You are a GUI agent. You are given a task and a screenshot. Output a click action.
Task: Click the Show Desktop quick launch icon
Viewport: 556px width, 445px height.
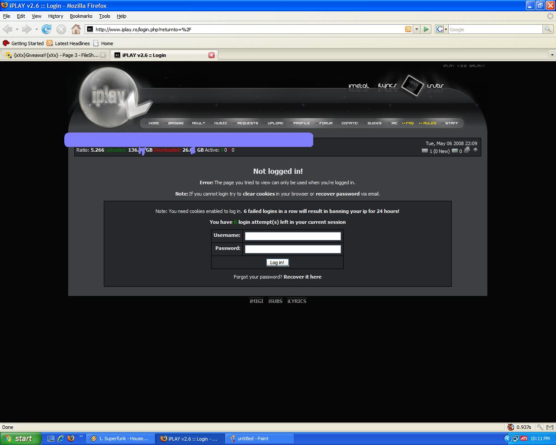click(x=51, y=438)
